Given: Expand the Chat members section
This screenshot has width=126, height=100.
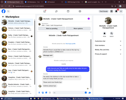Looking at the screenshot, I should pos(108,45).
